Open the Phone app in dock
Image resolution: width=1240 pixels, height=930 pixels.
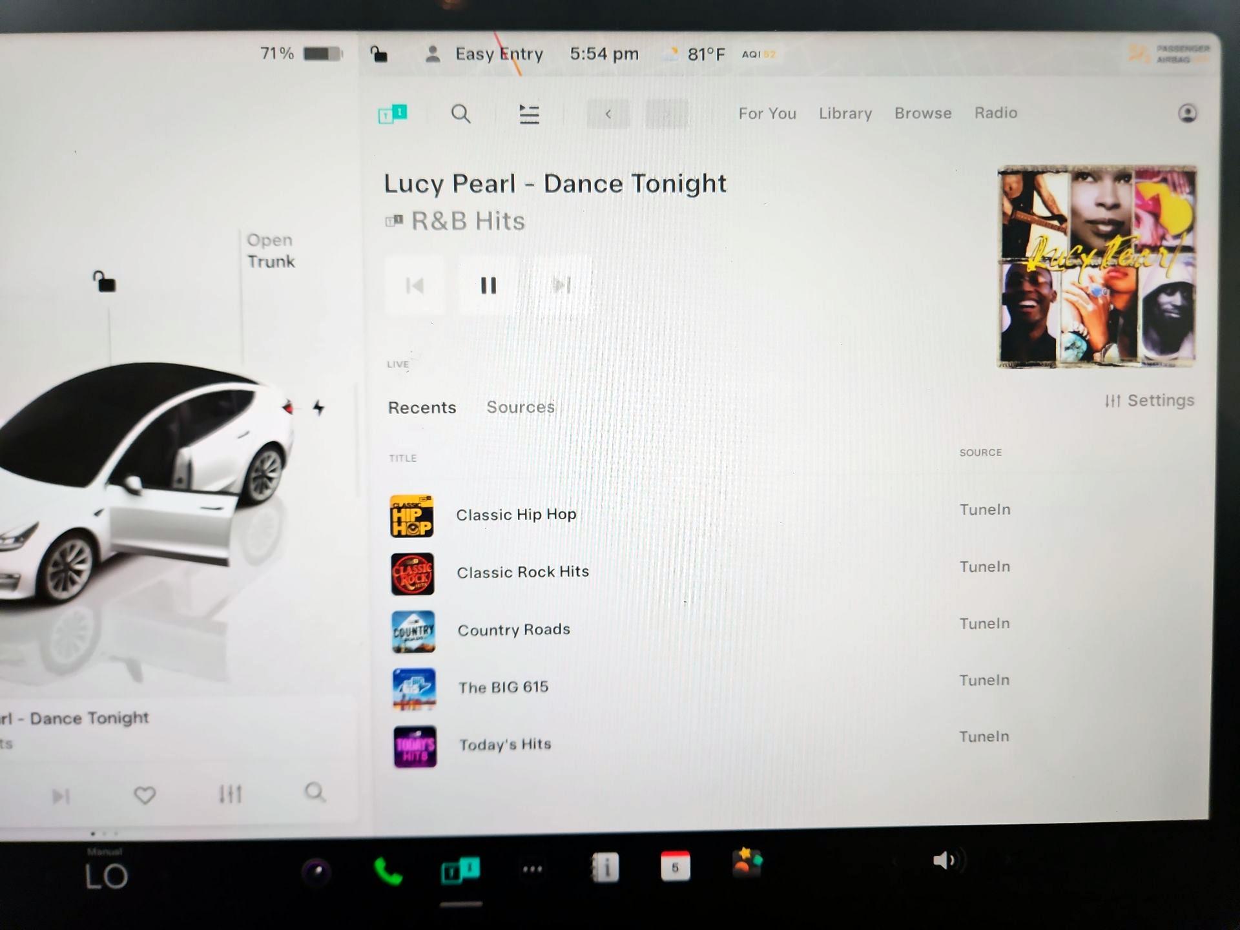point(388,871)
